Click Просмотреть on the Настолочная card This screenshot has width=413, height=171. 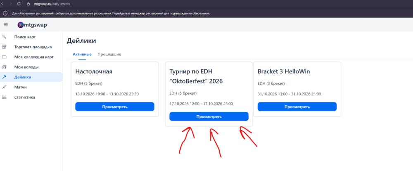(115, 107)
